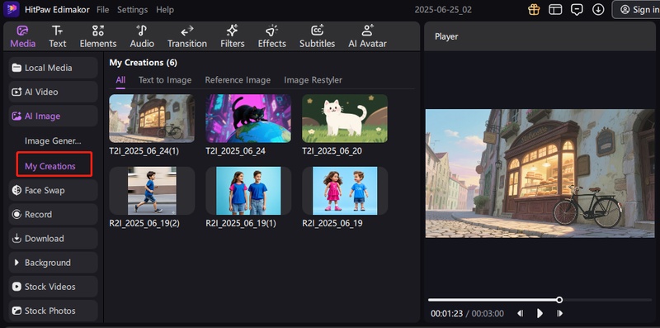Screen dimensions: 660x328
Task: Open the Media tab
Action: coord(23,36)
